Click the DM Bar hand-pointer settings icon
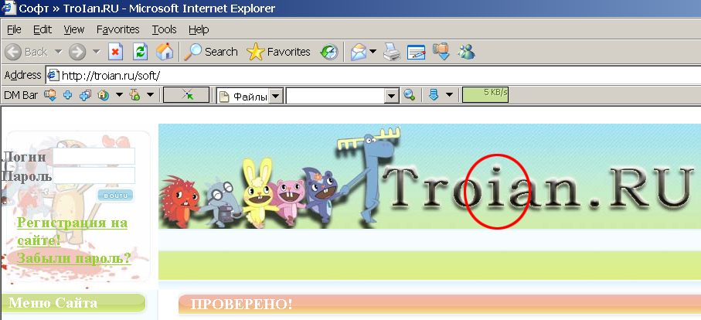This screenshot has height=320, width=701. [x=134, y=95]
